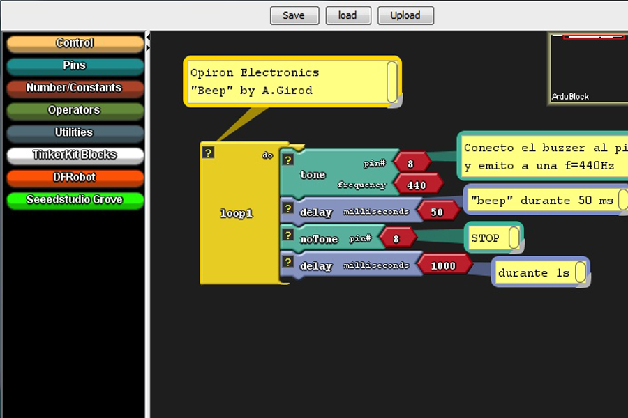This screenshot has height=418, width=628.
Task: Upload the program to Arduino
Action: click(x=405, y=15)
